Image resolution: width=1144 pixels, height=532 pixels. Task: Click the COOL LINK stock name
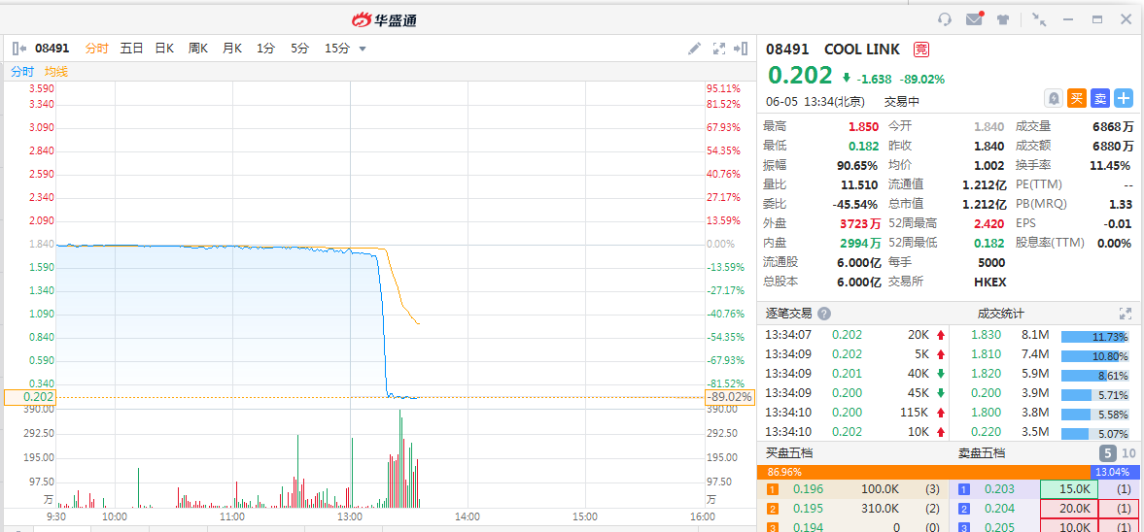tap(864, 50)
